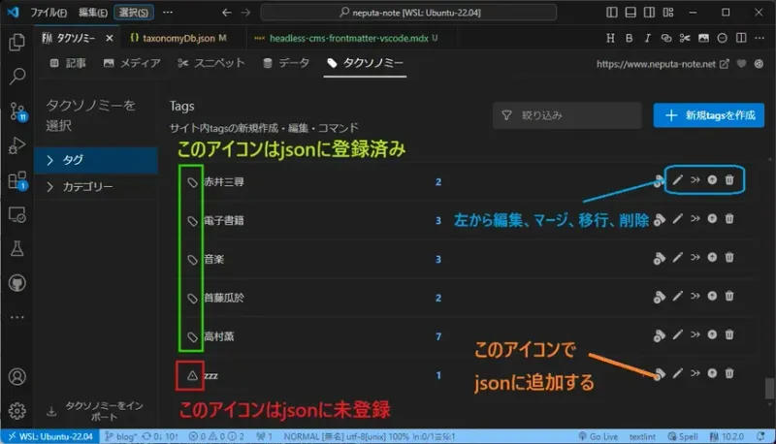Open the 編集(E) menu

pos(92,13)
